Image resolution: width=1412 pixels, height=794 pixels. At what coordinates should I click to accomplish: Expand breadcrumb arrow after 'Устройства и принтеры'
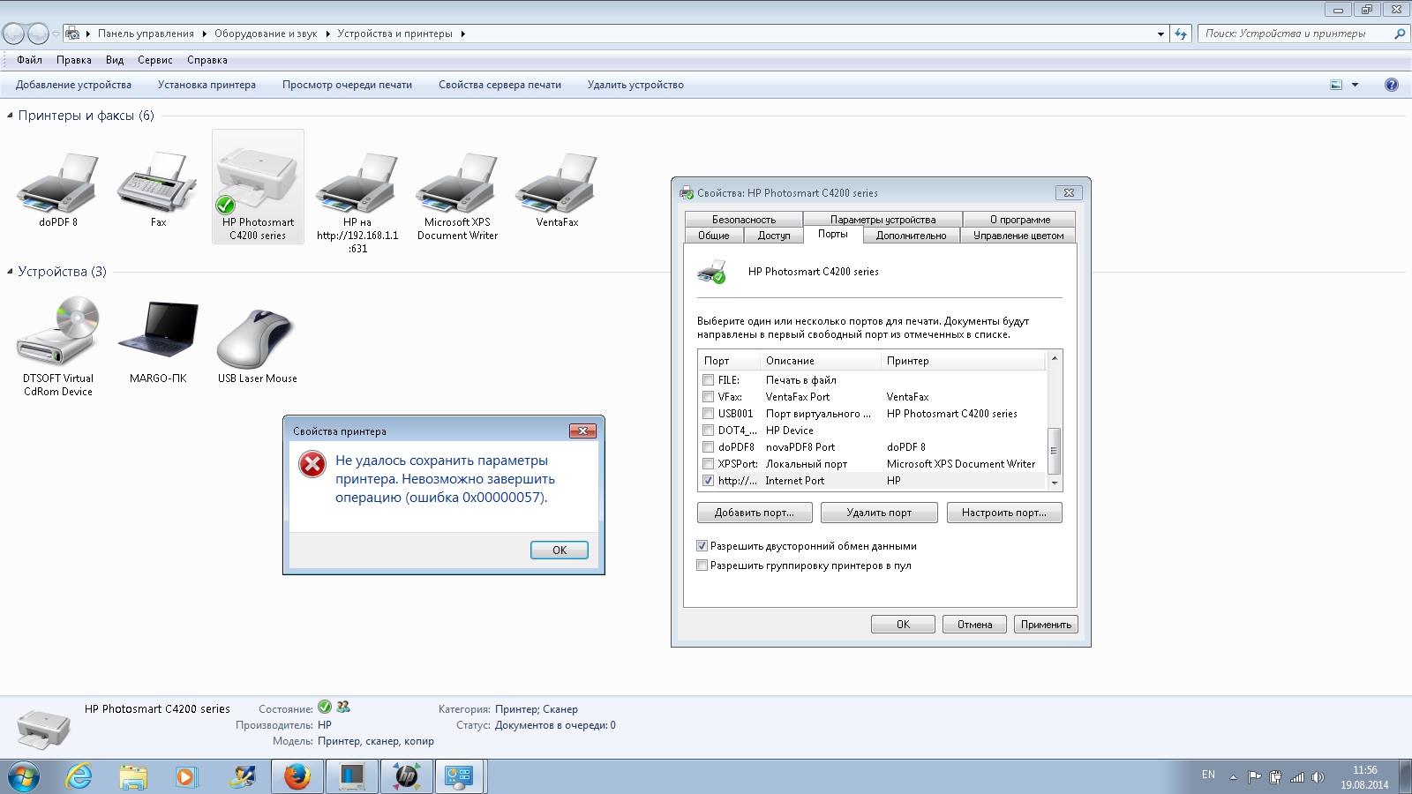462,34
